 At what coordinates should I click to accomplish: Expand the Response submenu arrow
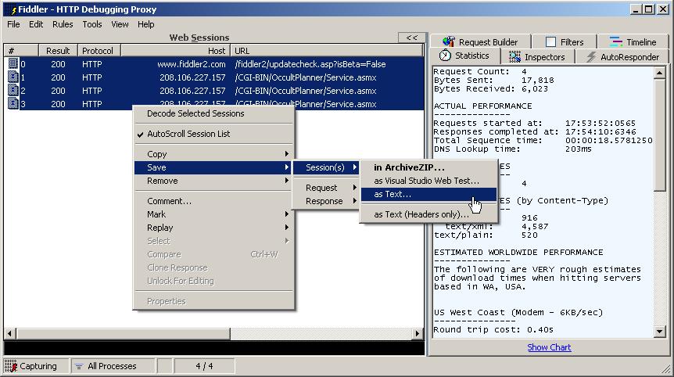coord(355,201)
